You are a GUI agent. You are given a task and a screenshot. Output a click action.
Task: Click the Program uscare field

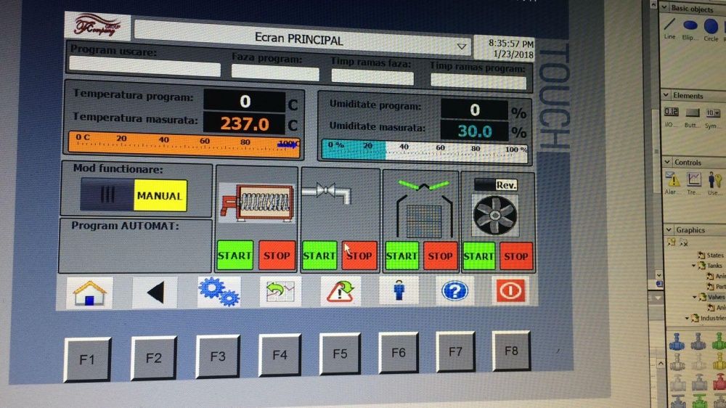[x=144, y=66]
